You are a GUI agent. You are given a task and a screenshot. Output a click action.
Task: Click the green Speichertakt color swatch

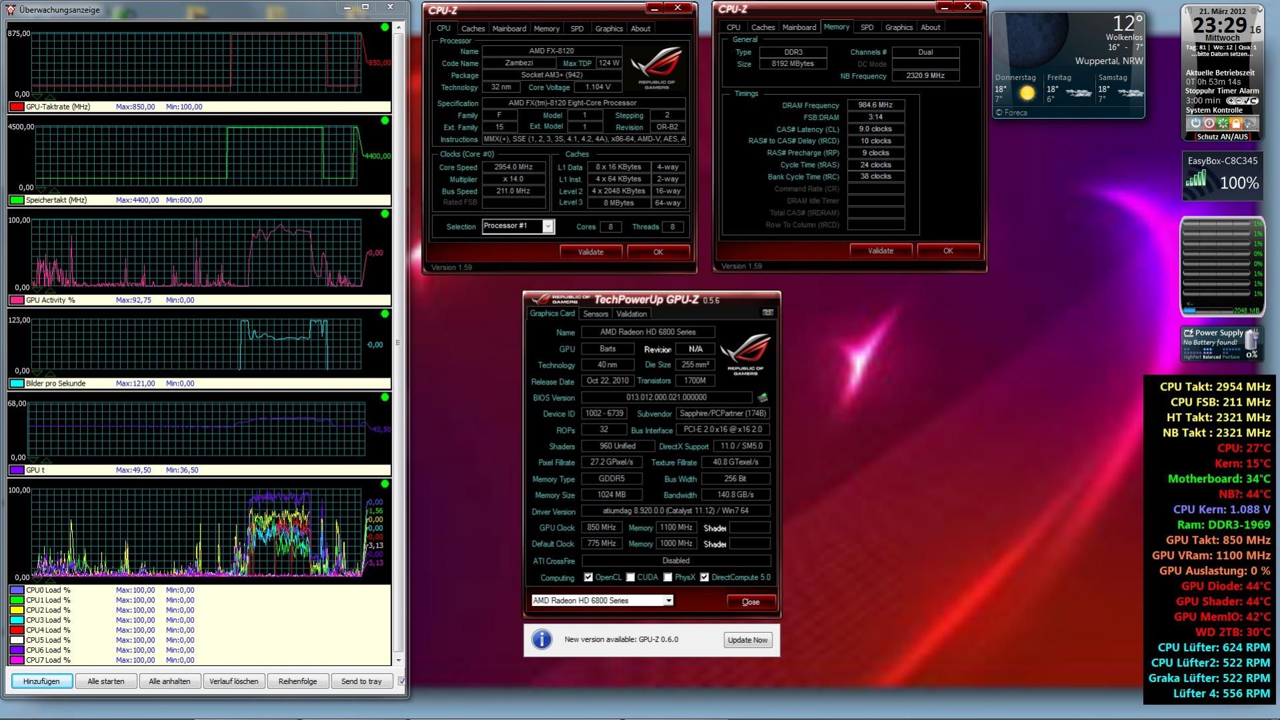click(17, 200)
